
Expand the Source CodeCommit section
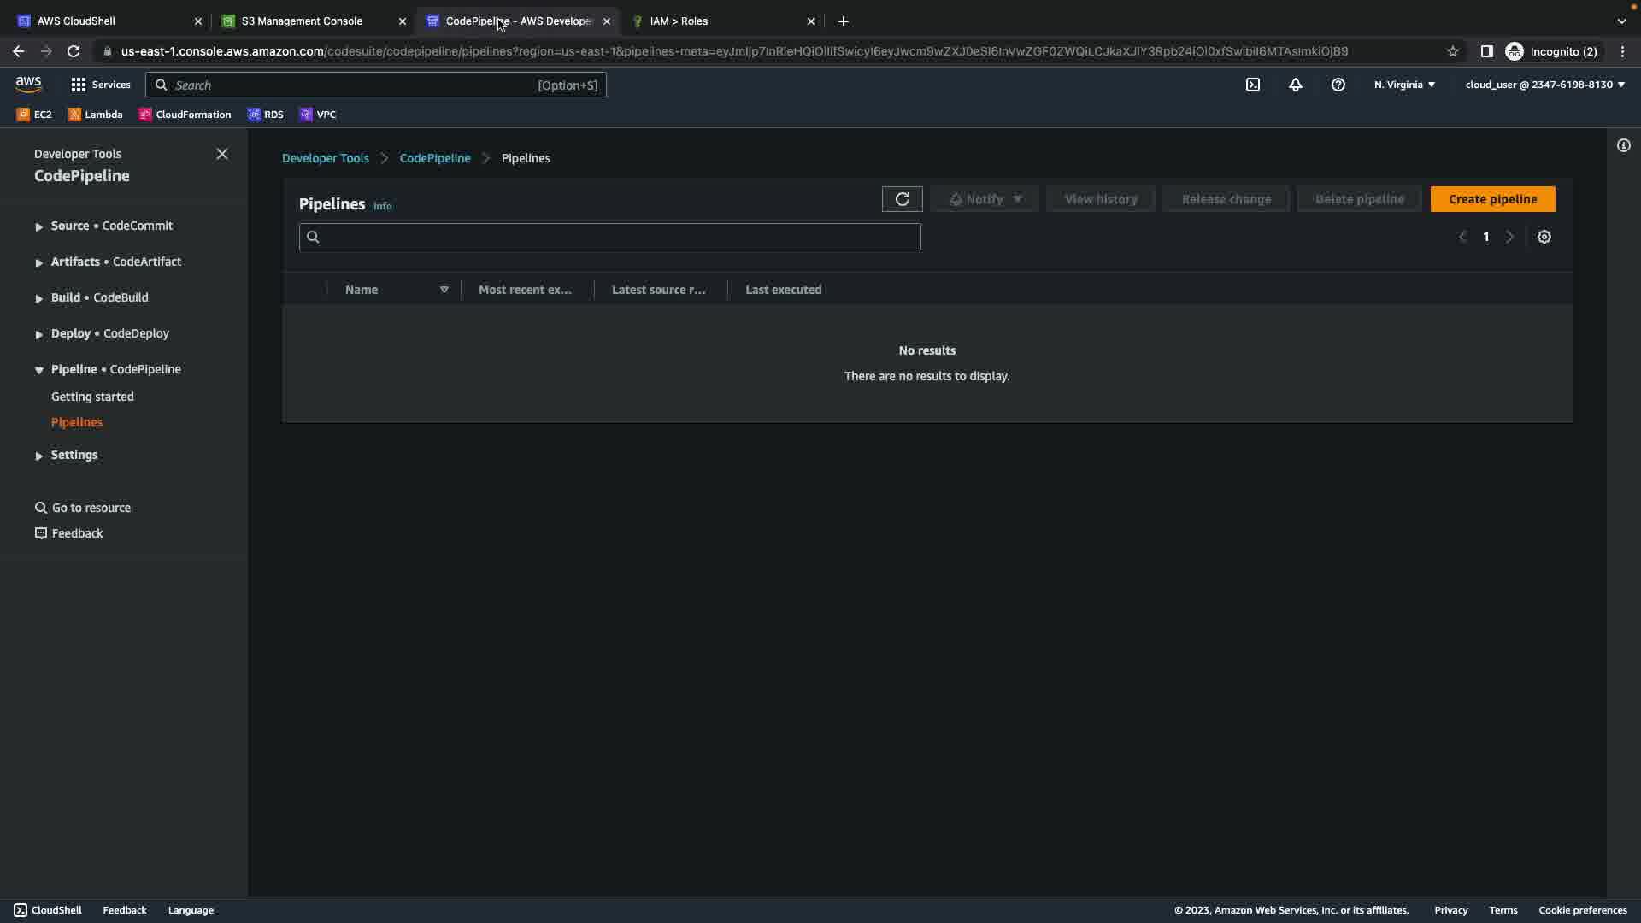pyautogui.click(x=39, y=226)
